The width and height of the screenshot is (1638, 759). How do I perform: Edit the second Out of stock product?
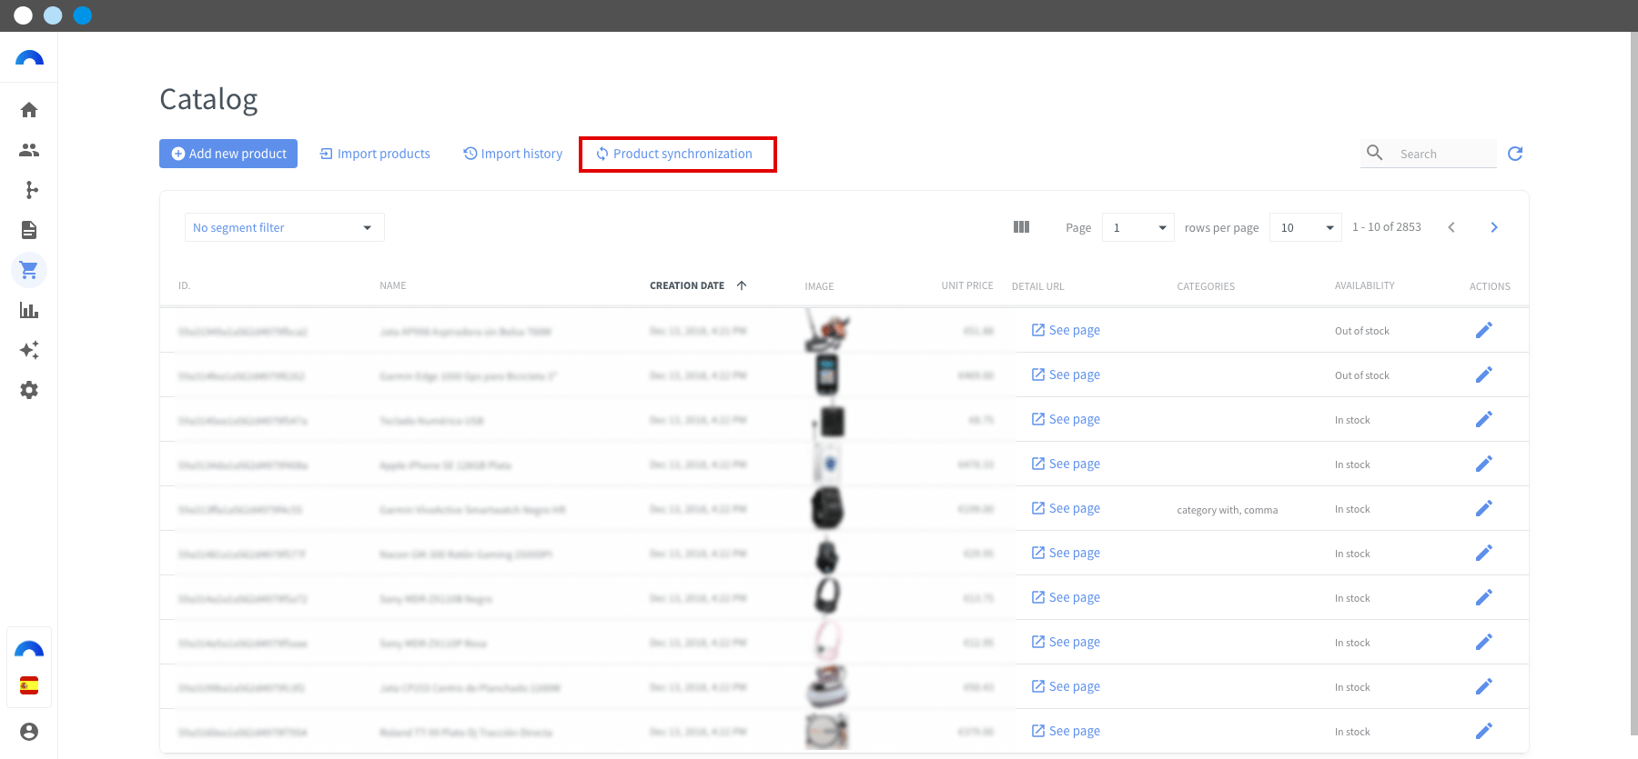[1484, 375]
